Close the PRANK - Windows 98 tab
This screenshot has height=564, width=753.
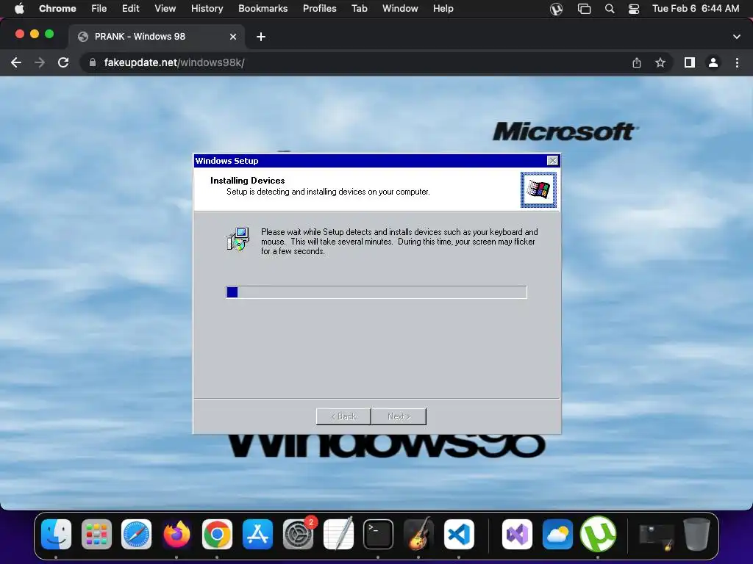pyautogui.click(x=233, y=37)
